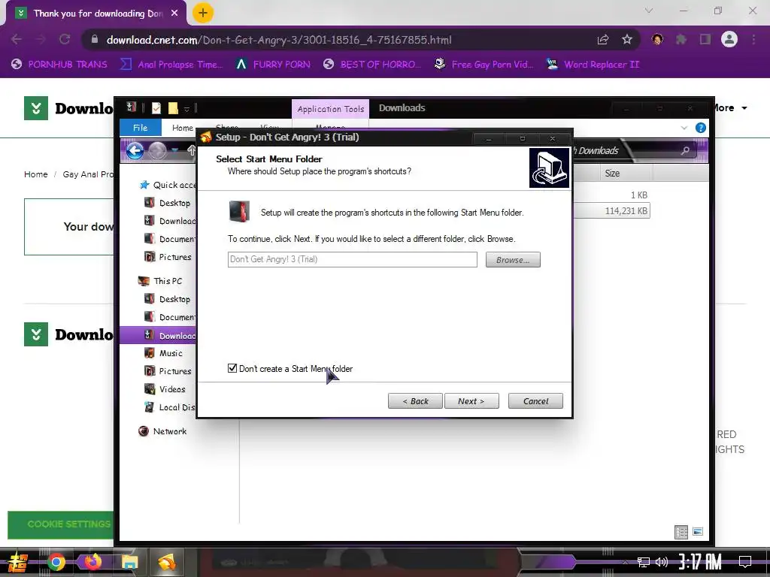
Task: Uncheck Don't create a Start Menu folder
Action: point(232,368)
